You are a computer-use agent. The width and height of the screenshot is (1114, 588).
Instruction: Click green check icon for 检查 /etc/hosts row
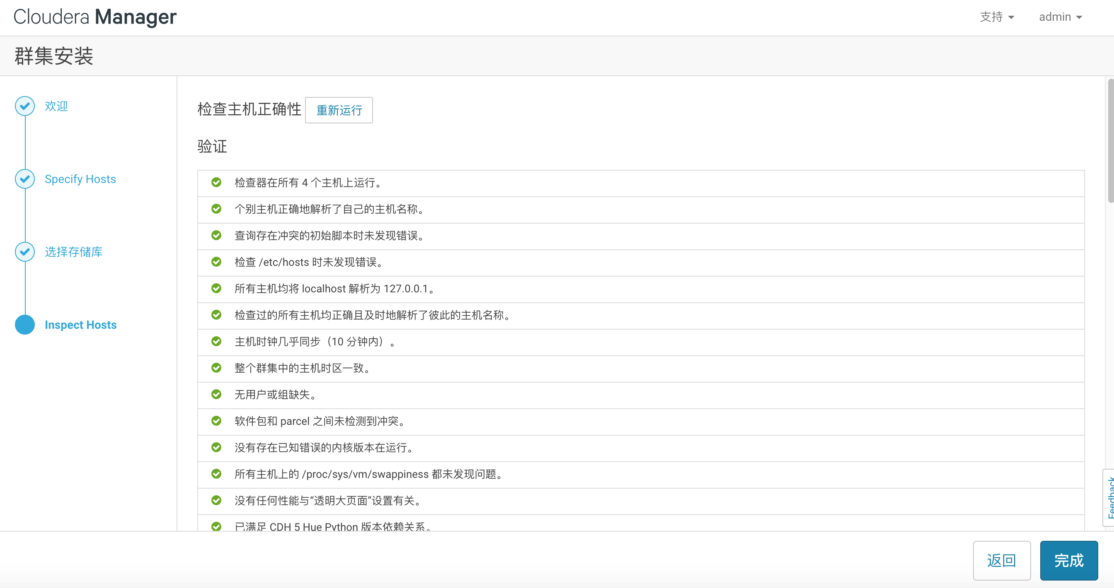coord(216,262)
